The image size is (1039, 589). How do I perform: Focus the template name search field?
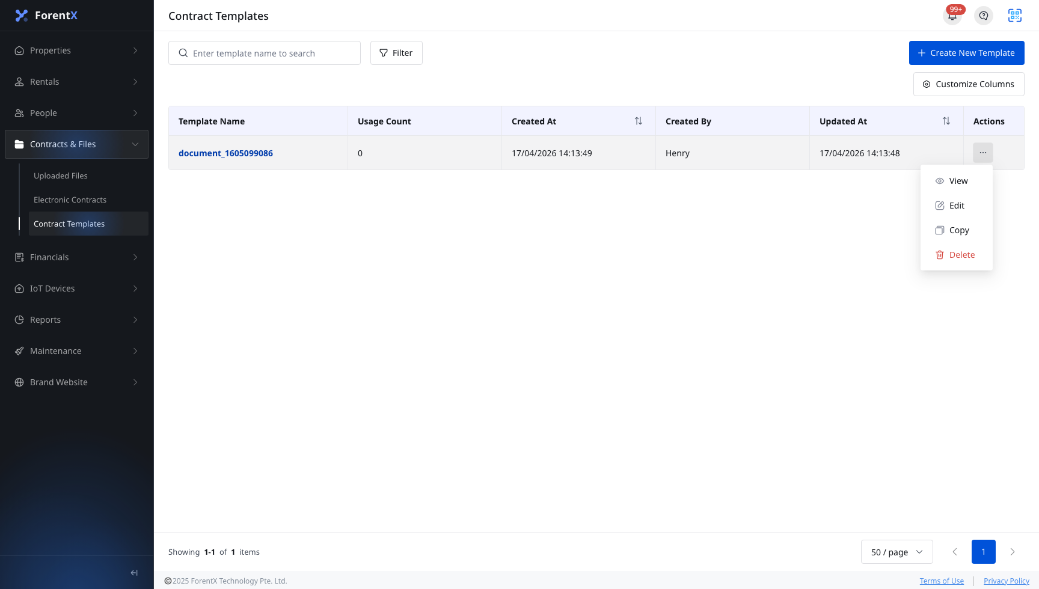265,53
